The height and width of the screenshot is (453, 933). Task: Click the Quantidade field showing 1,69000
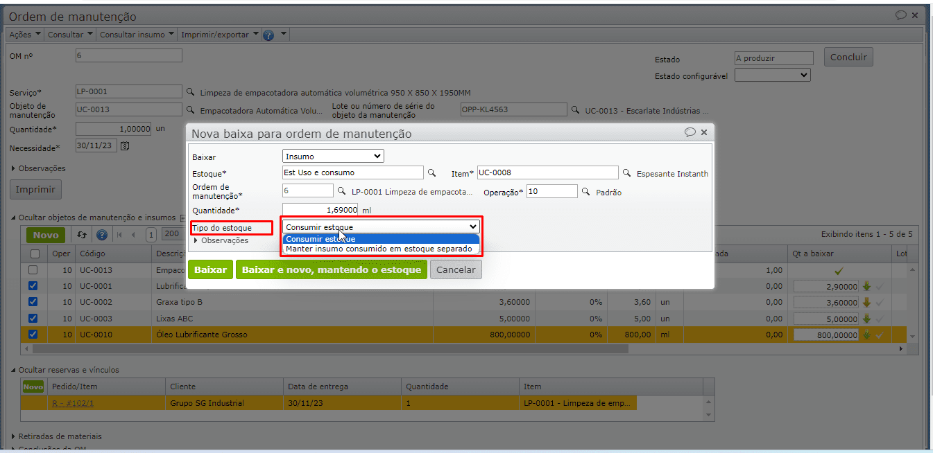320,210
